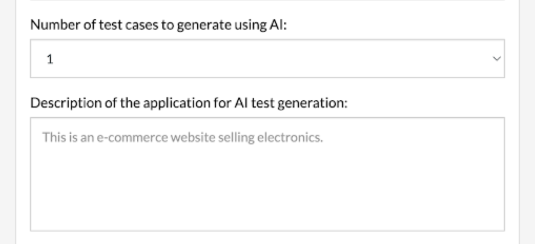The height and width of the screenshot is (244, 535).
Task: Select the value "1" shown in the dropdown
Action: coord(50,59)
